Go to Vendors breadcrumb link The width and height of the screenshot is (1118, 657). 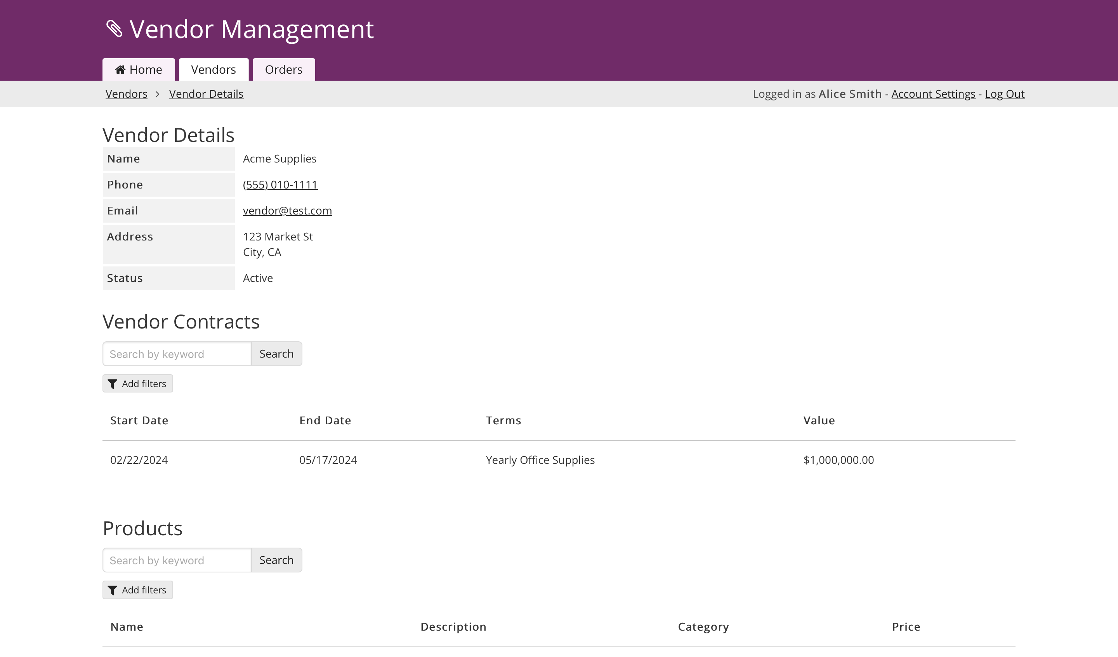point(127,94)
